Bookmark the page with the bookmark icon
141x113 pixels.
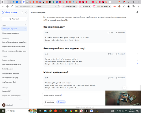(59, 6)
